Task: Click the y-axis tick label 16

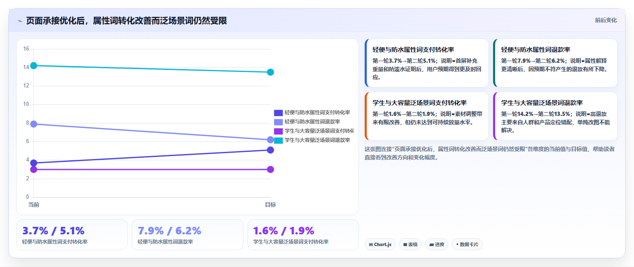Action: 26,49
